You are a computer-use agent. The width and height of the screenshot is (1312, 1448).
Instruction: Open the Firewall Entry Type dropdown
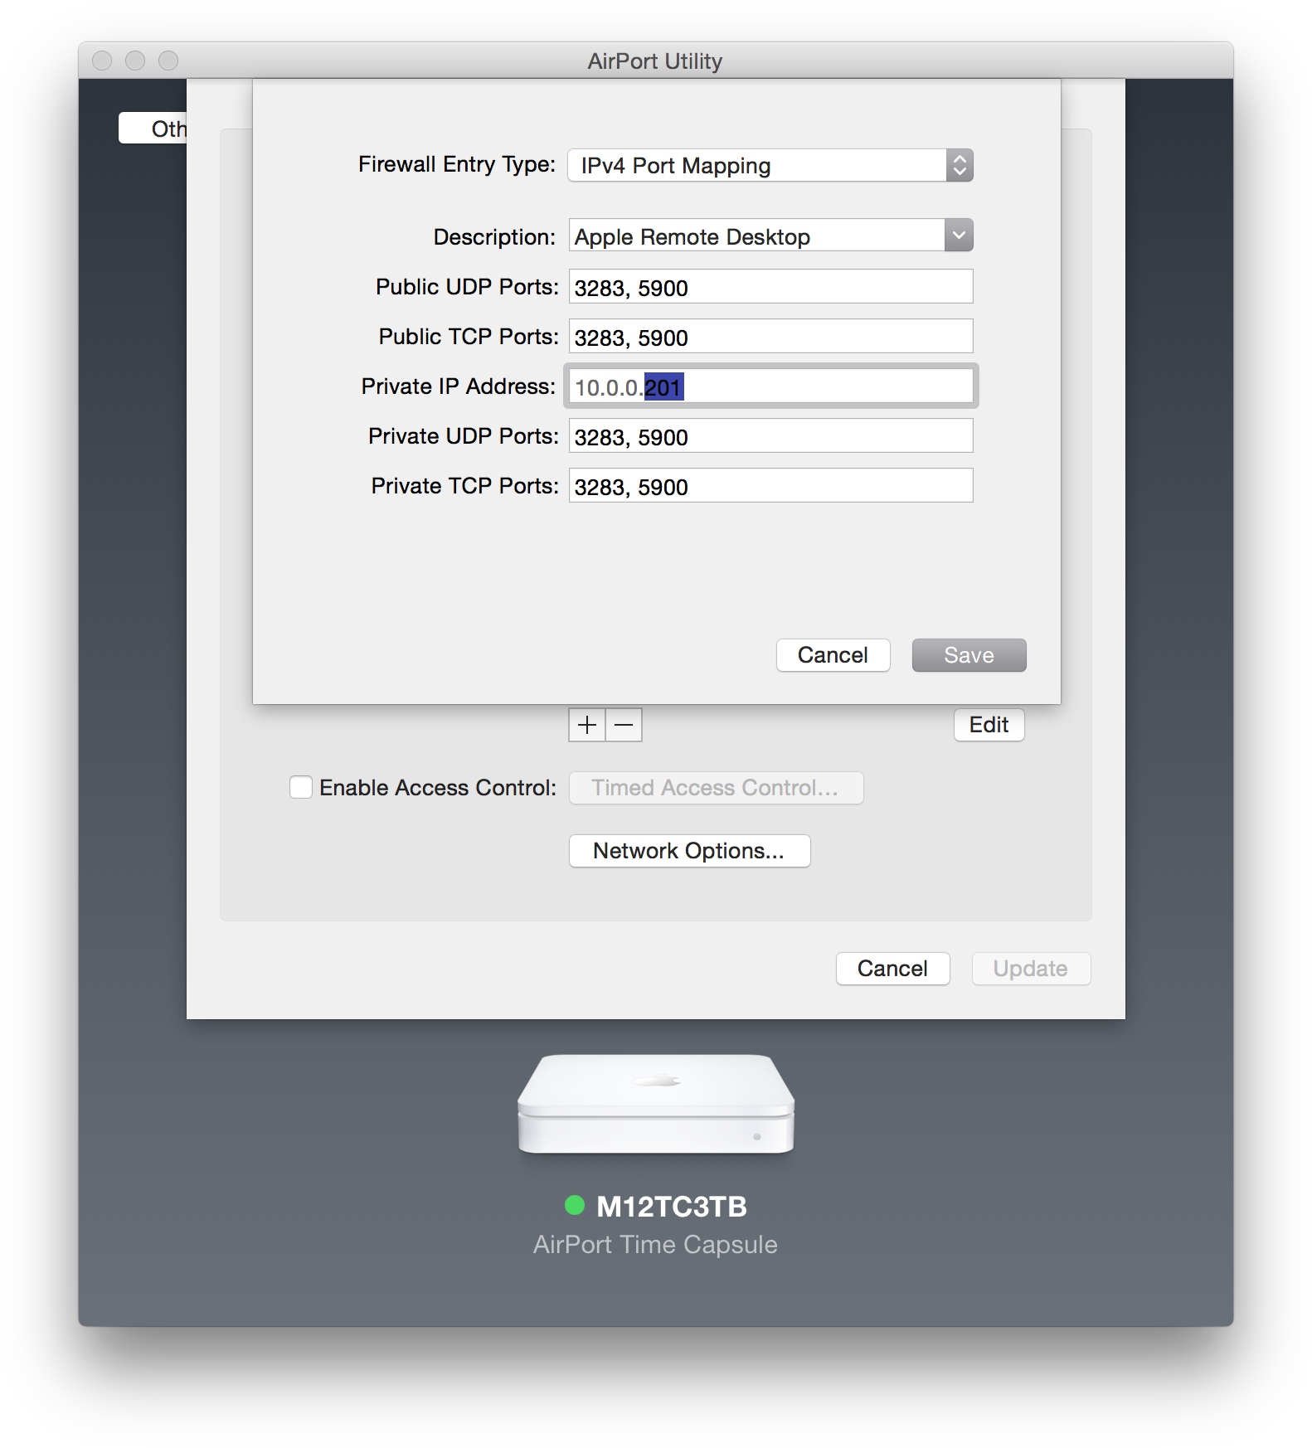[x=770, y=165]
